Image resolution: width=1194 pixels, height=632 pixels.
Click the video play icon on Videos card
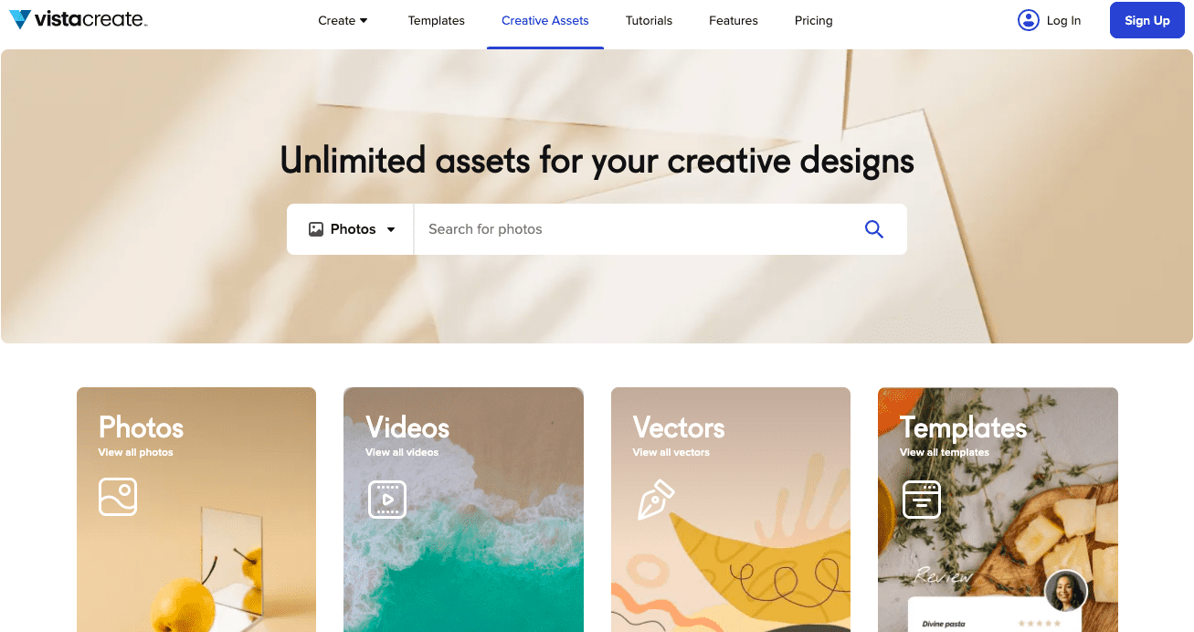(387, 500)
